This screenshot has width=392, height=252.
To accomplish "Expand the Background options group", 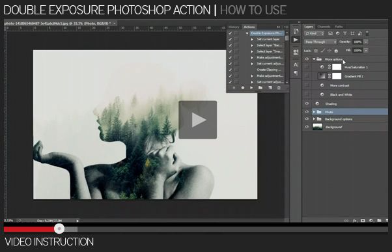I will coord(314,119).
